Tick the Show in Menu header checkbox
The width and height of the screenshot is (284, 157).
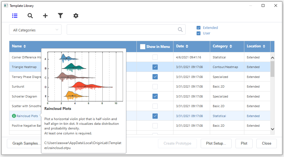click(143, 47)
